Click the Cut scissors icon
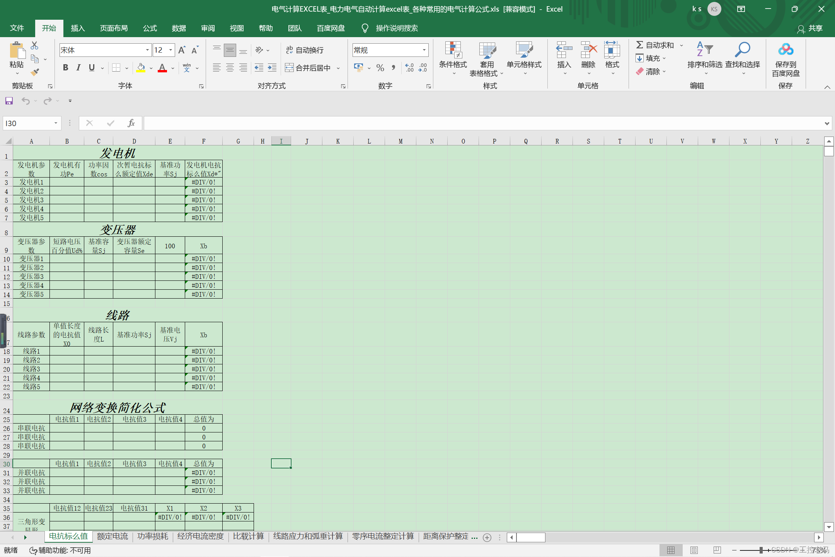This screenshot has width=835, height=557. (34, 46)
